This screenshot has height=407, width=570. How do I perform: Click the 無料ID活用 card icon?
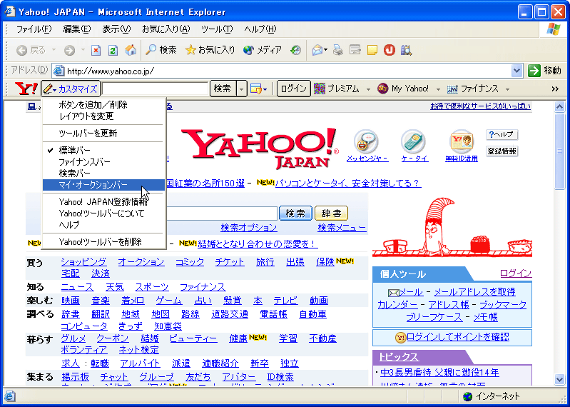point(462,142)
